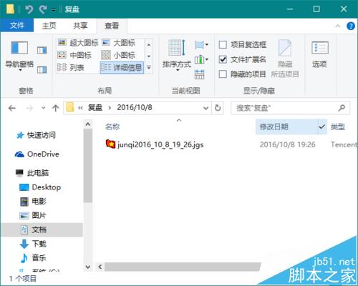Go back with the left arrow
The width and height of the screenshot is (358, 286).
point(12,109)
